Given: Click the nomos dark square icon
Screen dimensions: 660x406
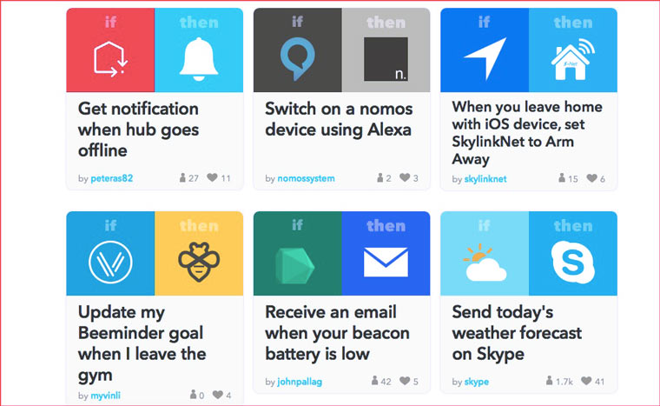Looking at the screenshot, I should (x=386, y=59).
